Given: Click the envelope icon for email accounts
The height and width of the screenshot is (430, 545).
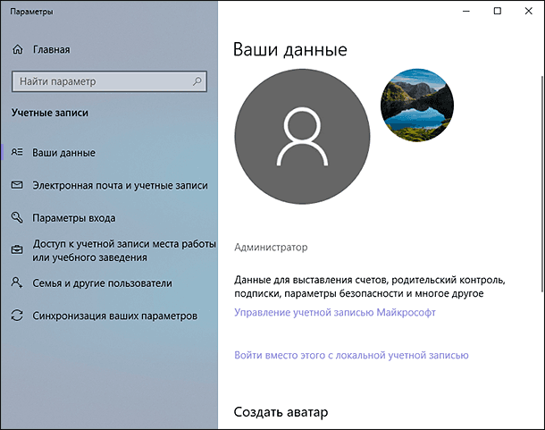Looking at the screenshot, I should (17, 185).
